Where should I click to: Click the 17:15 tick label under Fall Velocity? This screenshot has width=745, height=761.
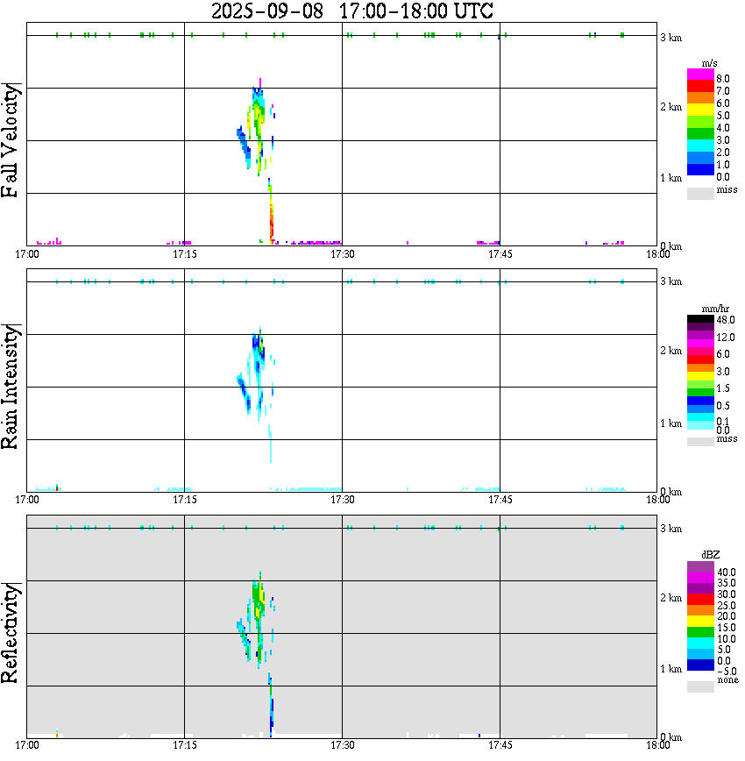tap(184, 254)
